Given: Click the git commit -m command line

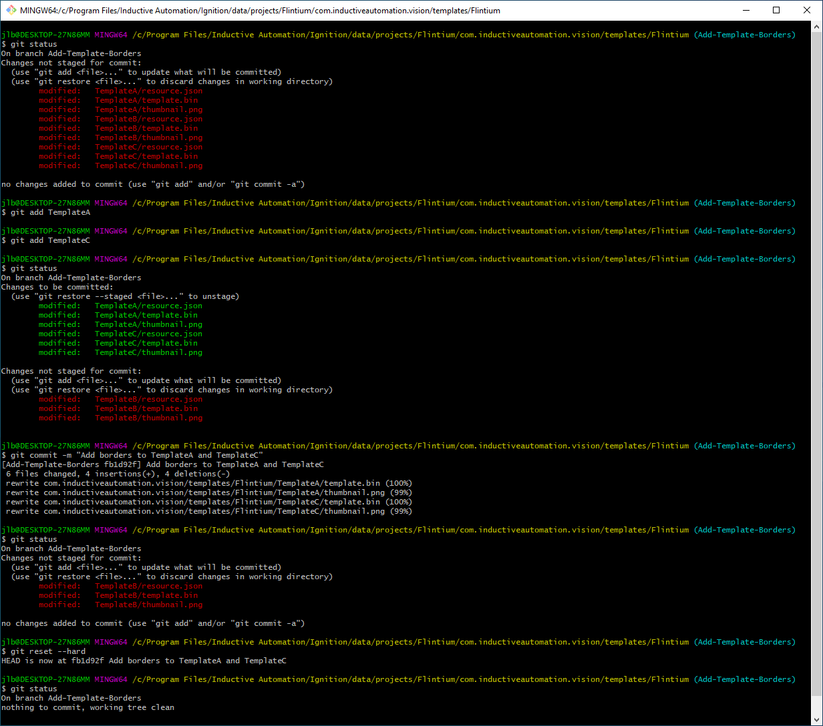Looking at the screenshot, I should coord(132,455).
